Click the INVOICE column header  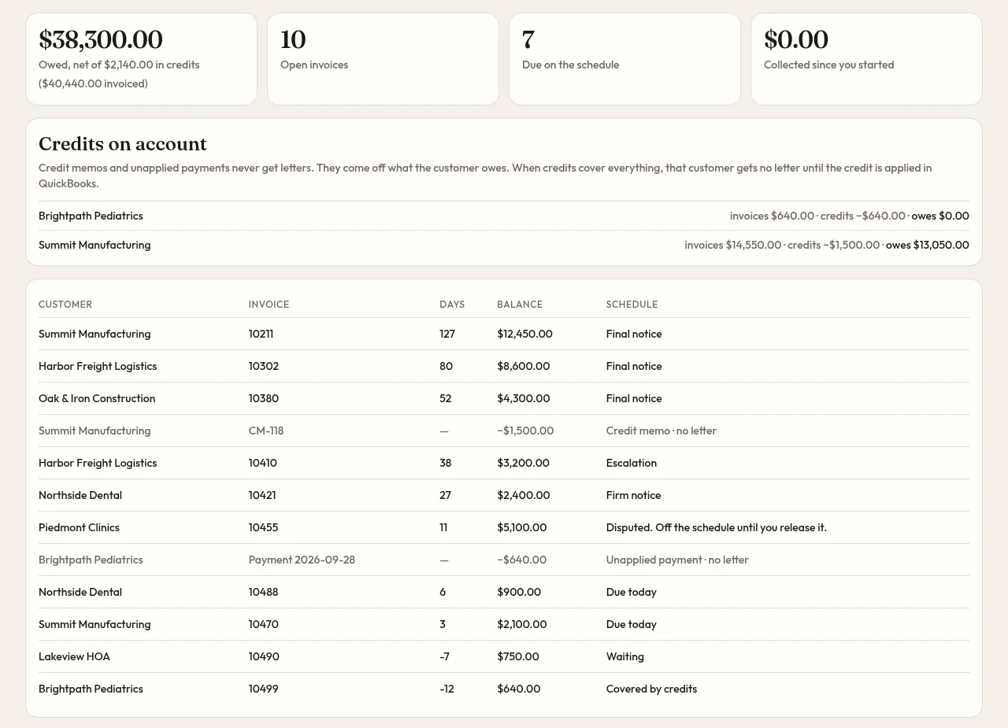[269, 305]
